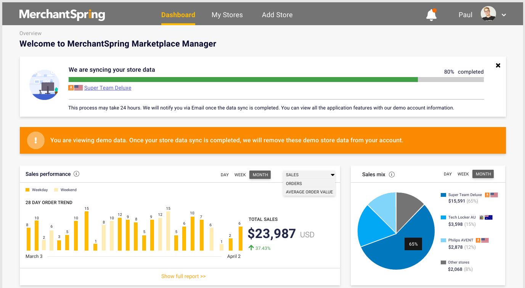Click the Overview breadcrumb text
Image resolution: width=525 pixels, height=288 pixels.
pos(31,33)
